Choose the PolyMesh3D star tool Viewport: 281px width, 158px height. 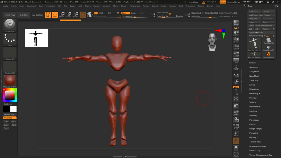pyautogui.click(x=269, y=47)
